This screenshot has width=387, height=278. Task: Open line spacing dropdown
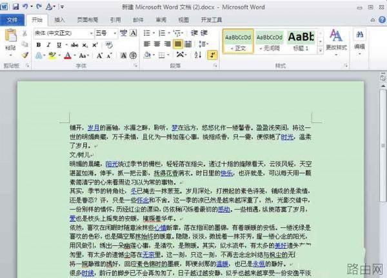coord(204,44)
